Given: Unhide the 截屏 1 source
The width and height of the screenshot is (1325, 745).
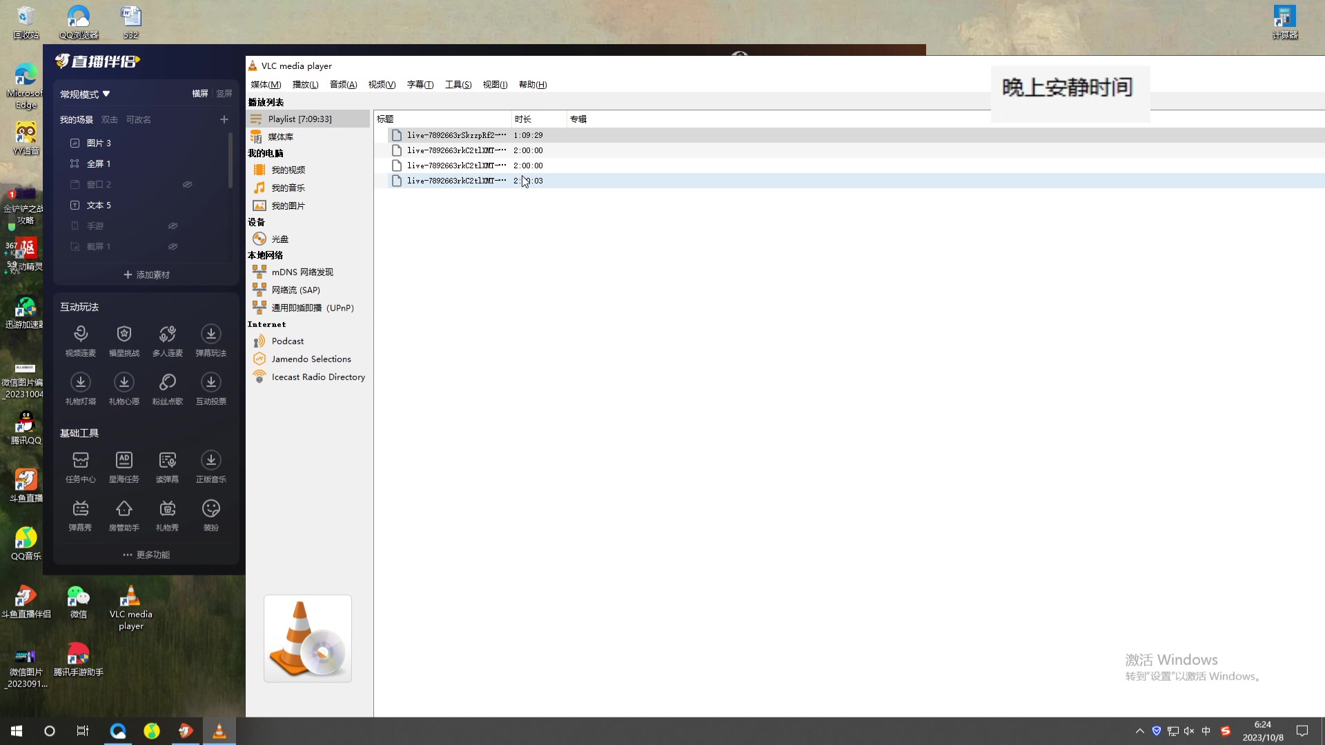Looking at the screenshot, I should coord(173,246).
